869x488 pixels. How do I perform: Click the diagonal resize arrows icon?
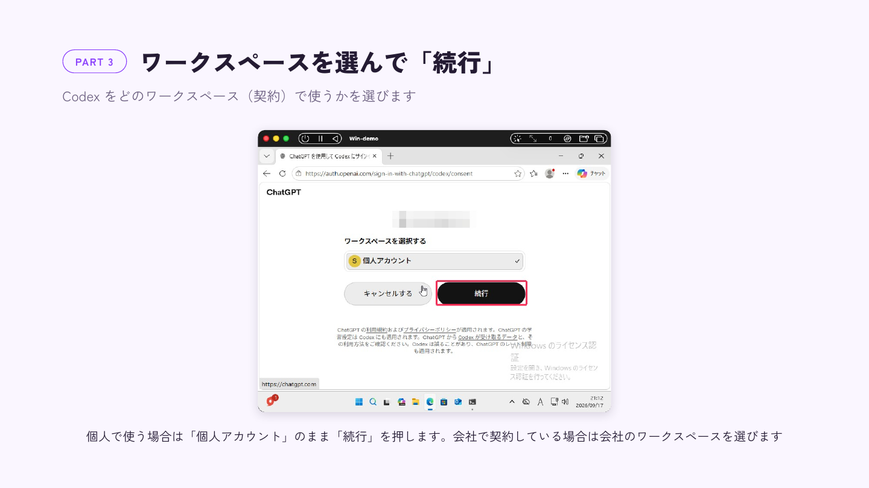(x=533, y=139)
